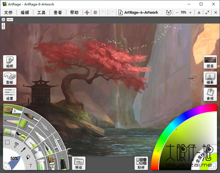The height and width of the screenshot is (173, 220).
Task: Open the 贴纸 stickers panel
Action: [x=10, y=62]
